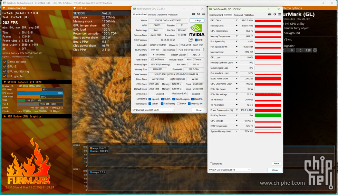Open the GPU Temperature sensor dropdown arrow
The image size is (338, 195).
(236, 31)
